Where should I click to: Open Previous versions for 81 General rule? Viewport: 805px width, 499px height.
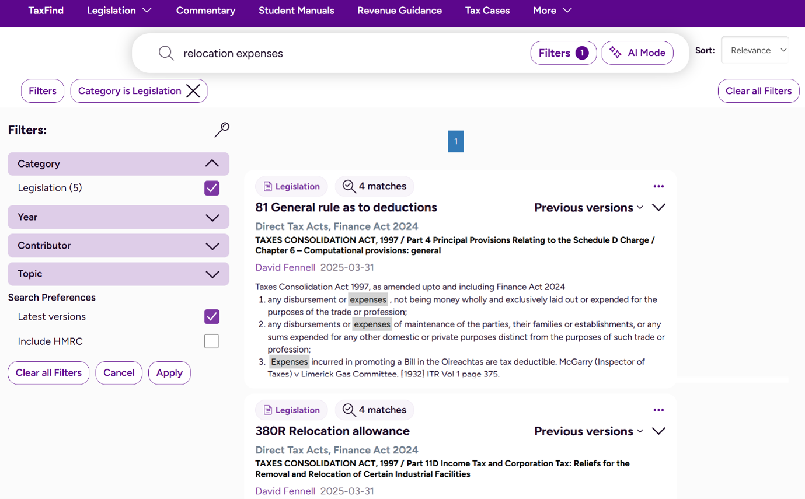pos(588,208)
